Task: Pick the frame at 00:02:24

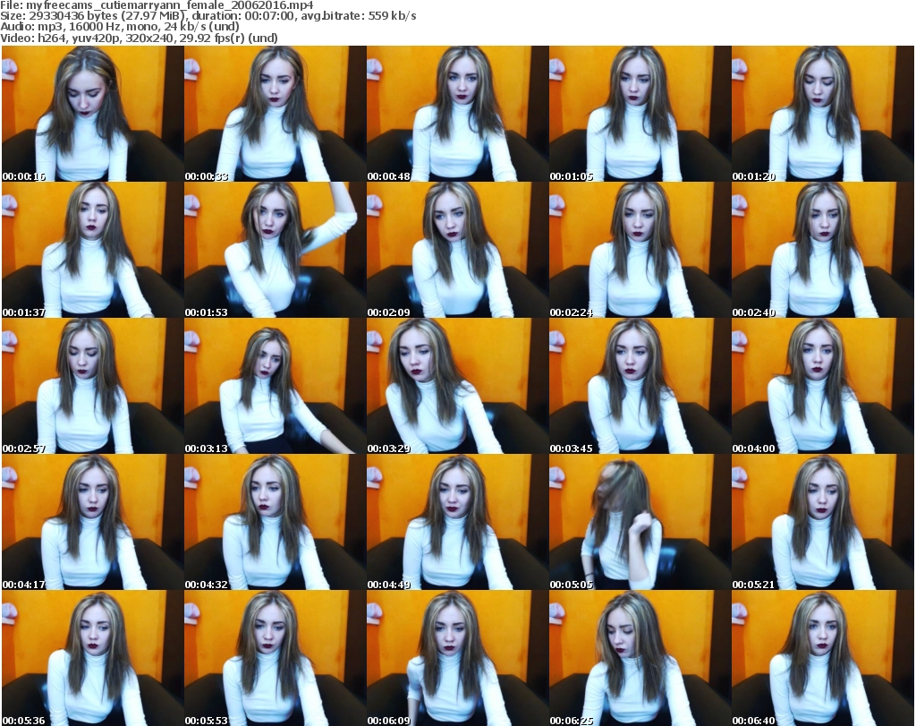Action: click(x=640, y=250)
